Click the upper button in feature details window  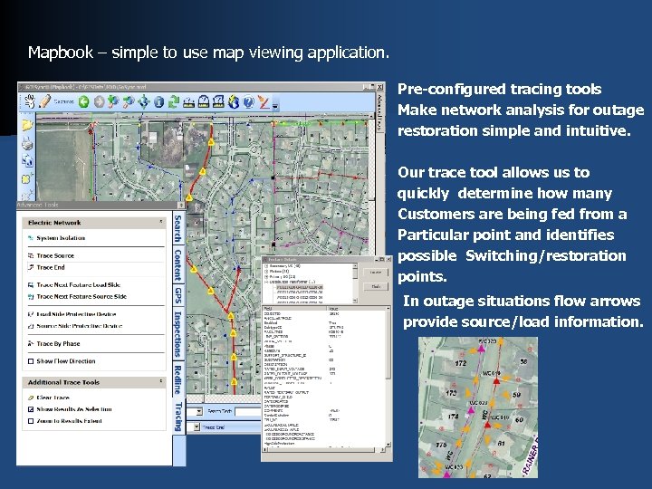click(376, 273)
